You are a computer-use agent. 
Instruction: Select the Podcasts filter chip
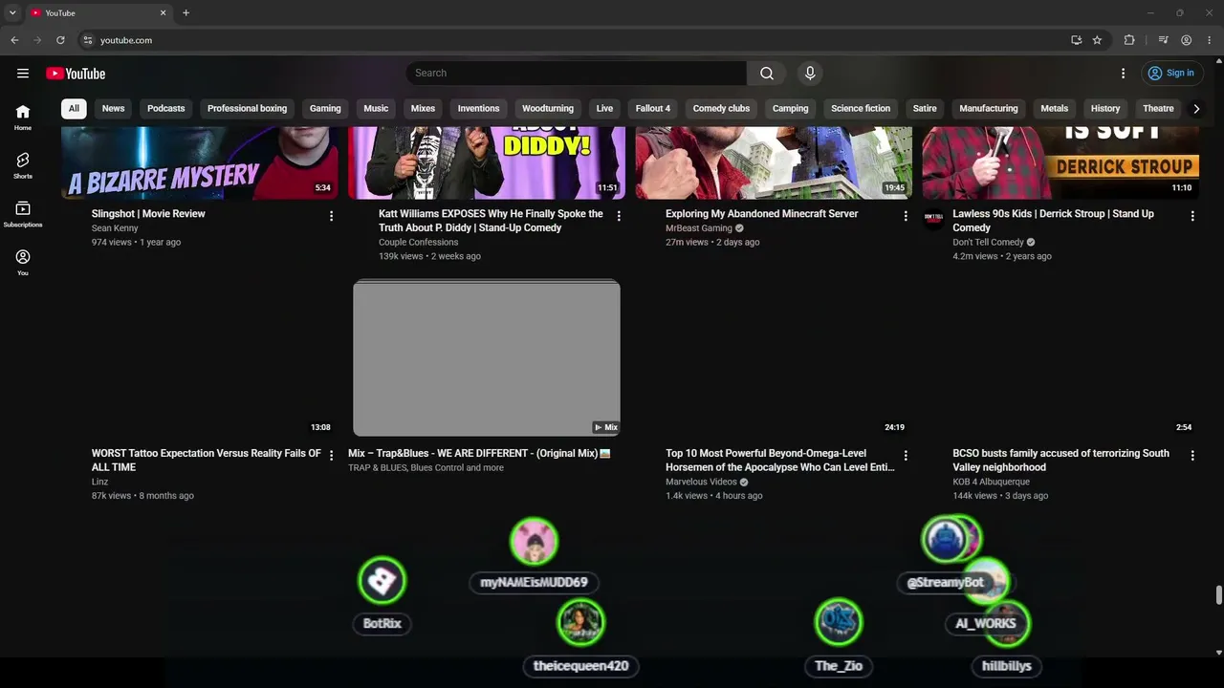tap(166, 109)
